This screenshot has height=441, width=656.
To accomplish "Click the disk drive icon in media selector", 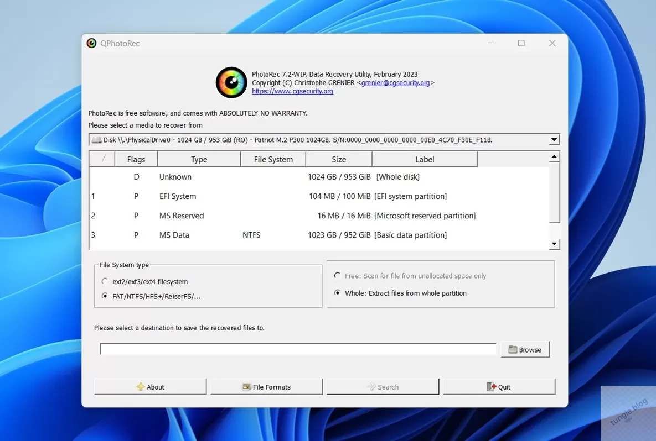I will (x=97, y=140).
